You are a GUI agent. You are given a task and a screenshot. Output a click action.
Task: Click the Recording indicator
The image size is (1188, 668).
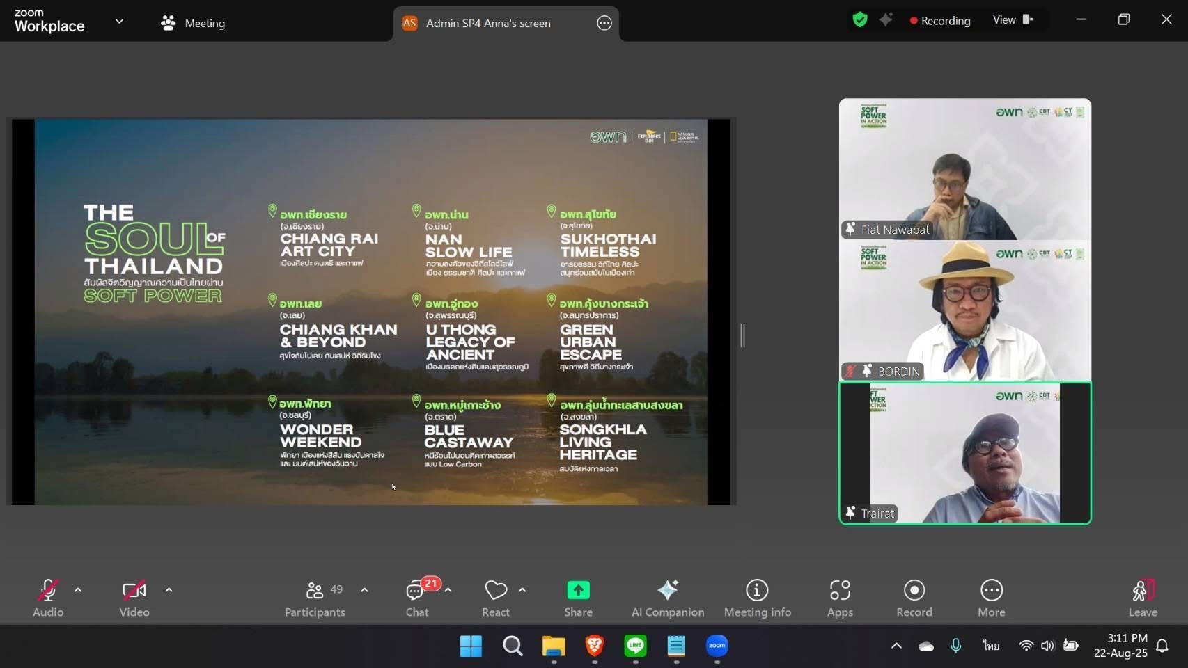[x=940, y=21]
